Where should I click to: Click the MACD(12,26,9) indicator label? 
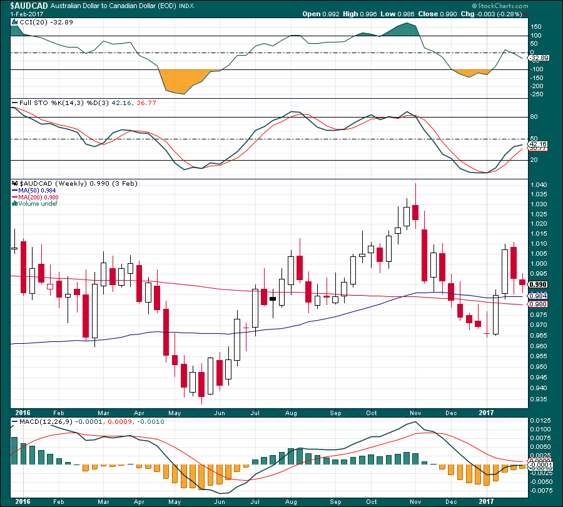pos(47,421)
